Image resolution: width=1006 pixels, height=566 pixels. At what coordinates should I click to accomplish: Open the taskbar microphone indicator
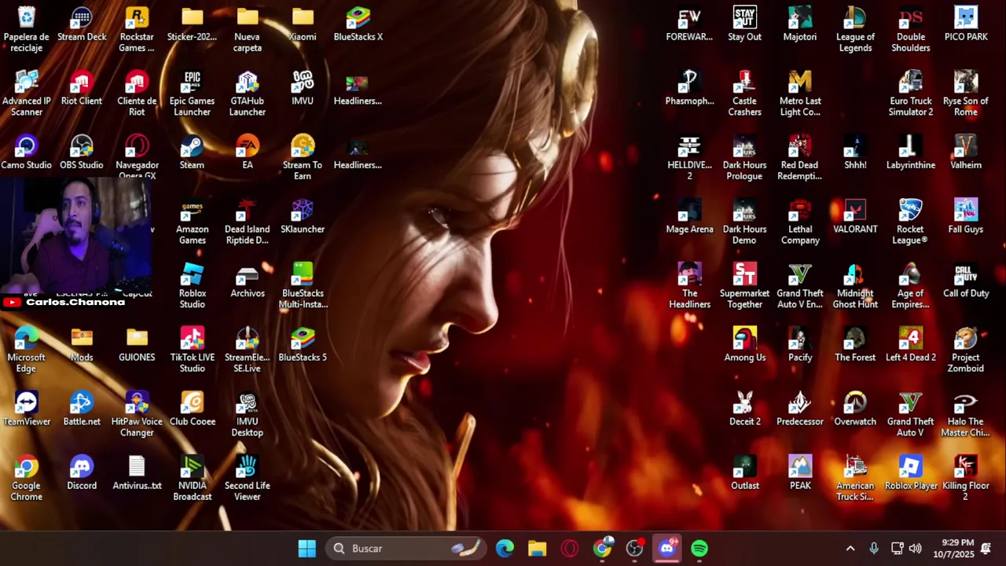[874, 549]
